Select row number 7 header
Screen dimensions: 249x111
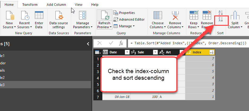point(98,97)
